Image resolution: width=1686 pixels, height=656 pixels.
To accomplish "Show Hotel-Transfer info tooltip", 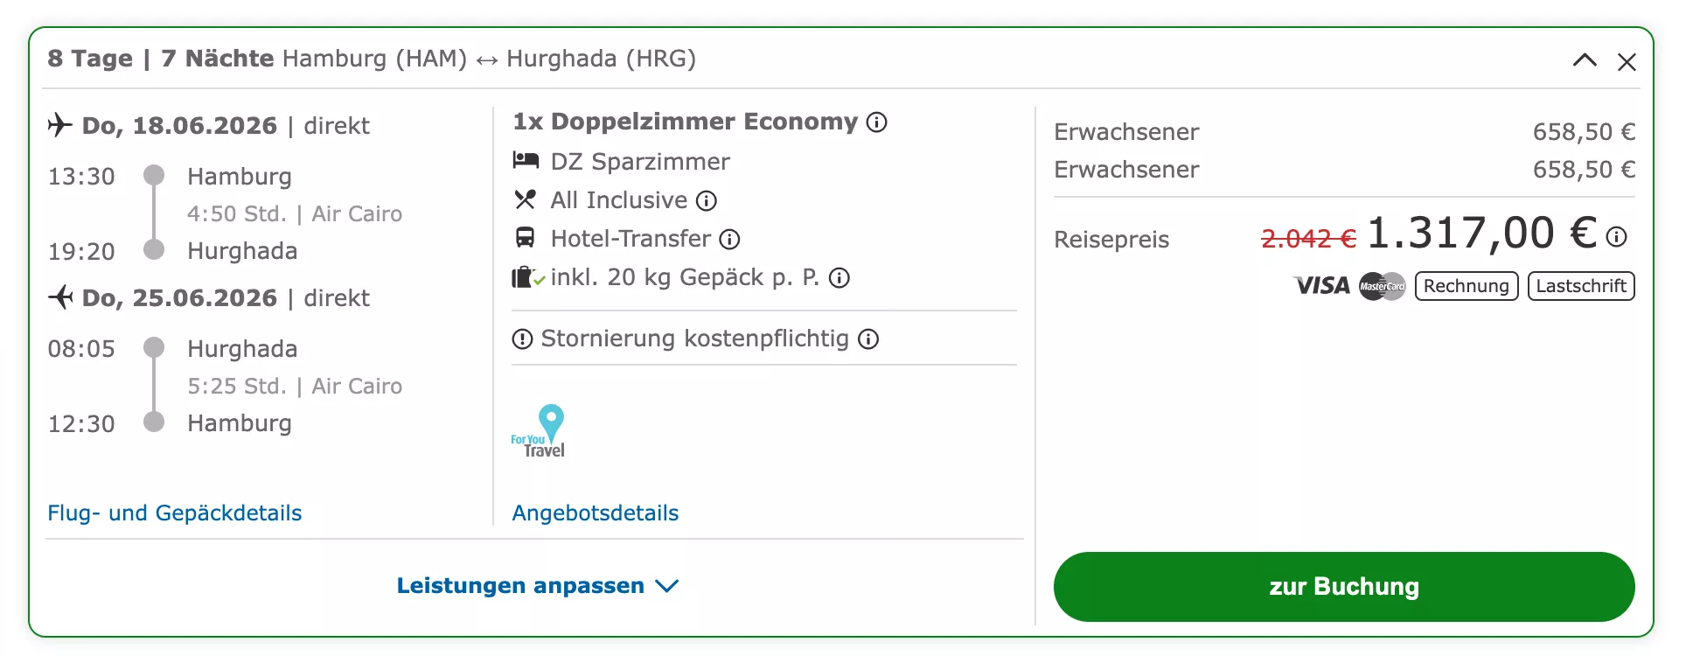I will 729,240.
